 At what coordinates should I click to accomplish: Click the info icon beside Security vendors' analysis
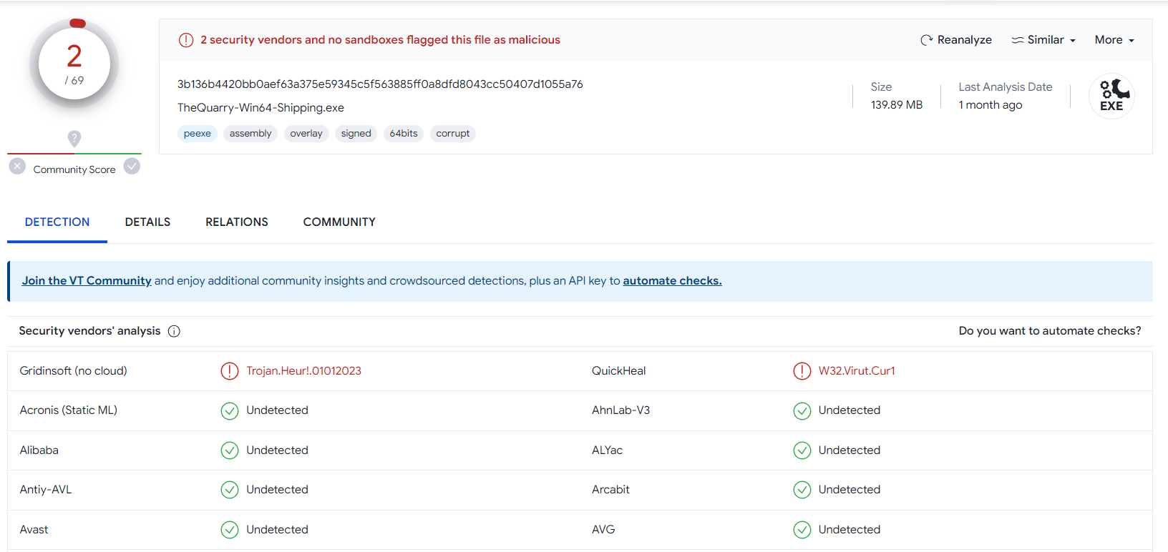click(174, 331)
